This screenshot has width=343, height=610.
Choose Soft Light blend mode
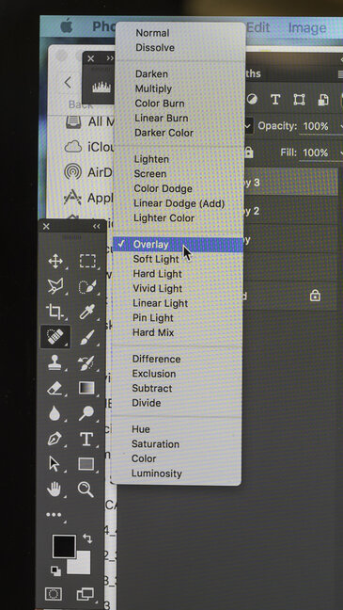point(156,259)
